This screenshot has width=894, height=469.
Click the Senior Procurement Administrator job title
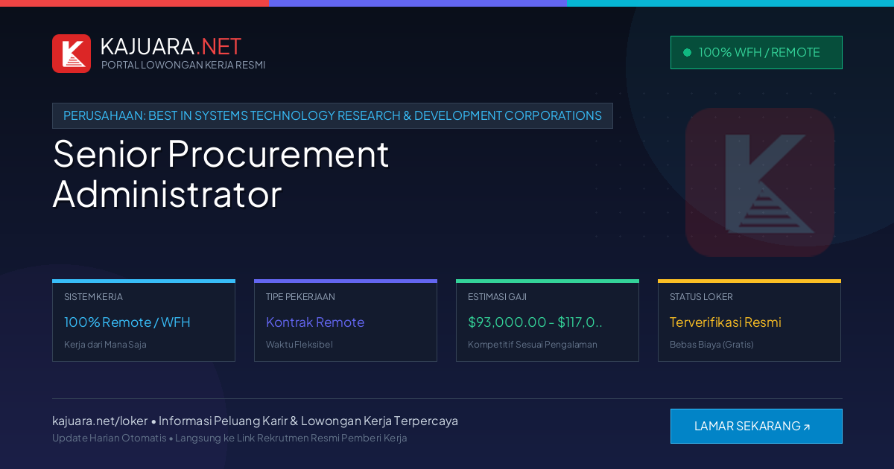tap(221, 174)
